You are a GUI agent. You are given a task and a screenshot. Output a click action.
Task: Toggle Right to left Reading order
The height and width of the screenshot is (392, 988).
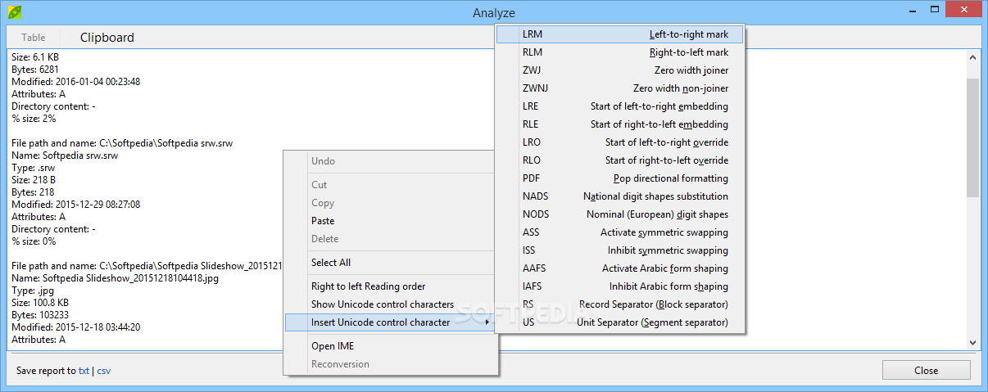pyautogui.click(x=391, y=286)
